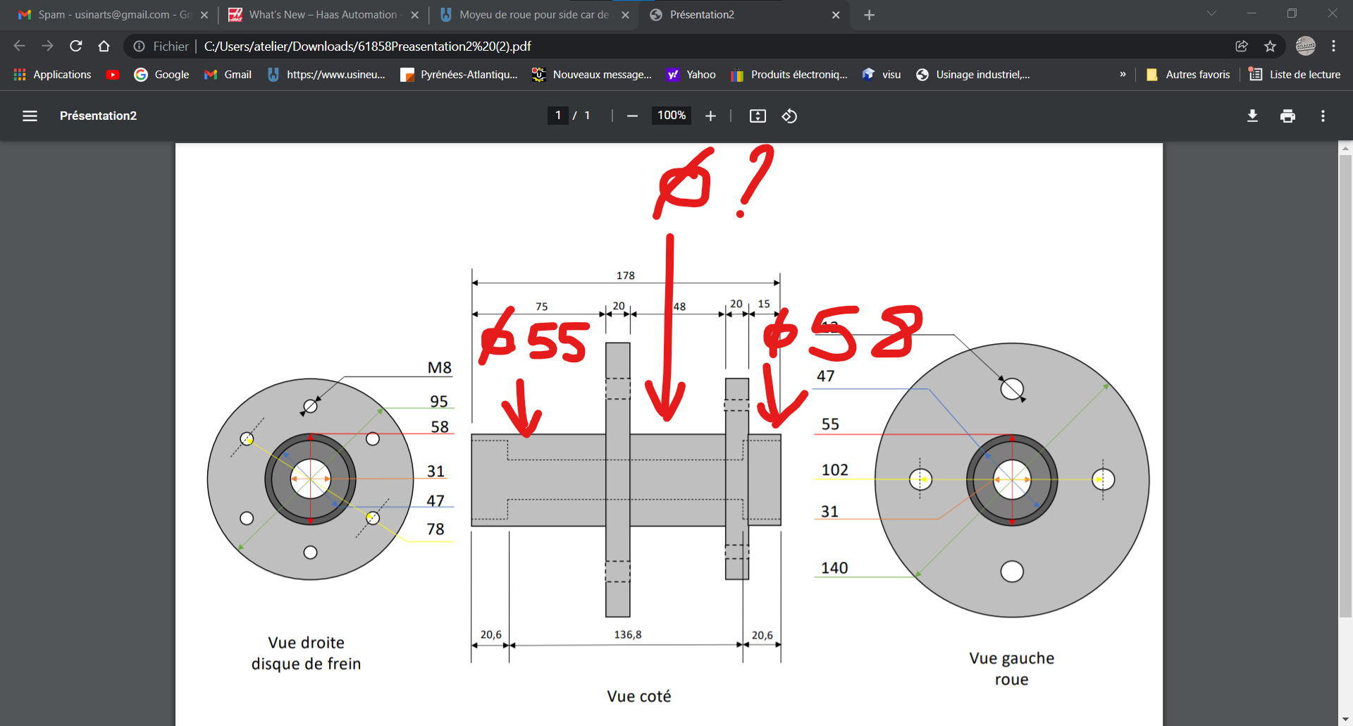The width and height of the screenshot is (1353, 726).
Task: Click the fit to page icon
Action: click(758, 116)
